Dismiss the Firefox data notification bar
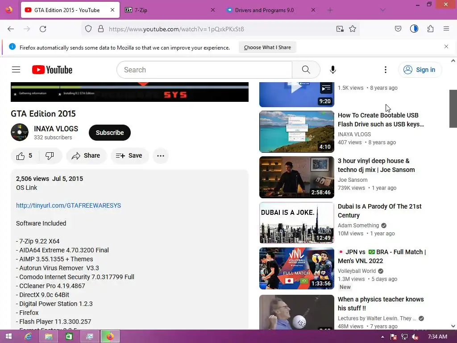 pos(446,46)
